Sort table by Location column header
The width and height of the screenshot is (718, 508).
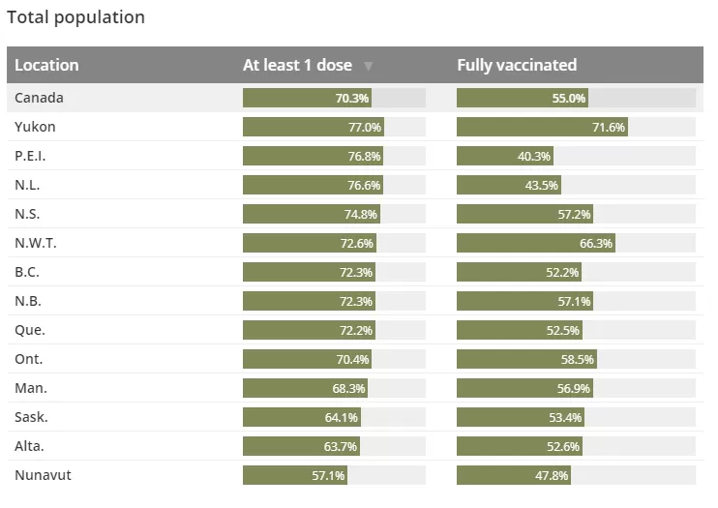point(46,65)
